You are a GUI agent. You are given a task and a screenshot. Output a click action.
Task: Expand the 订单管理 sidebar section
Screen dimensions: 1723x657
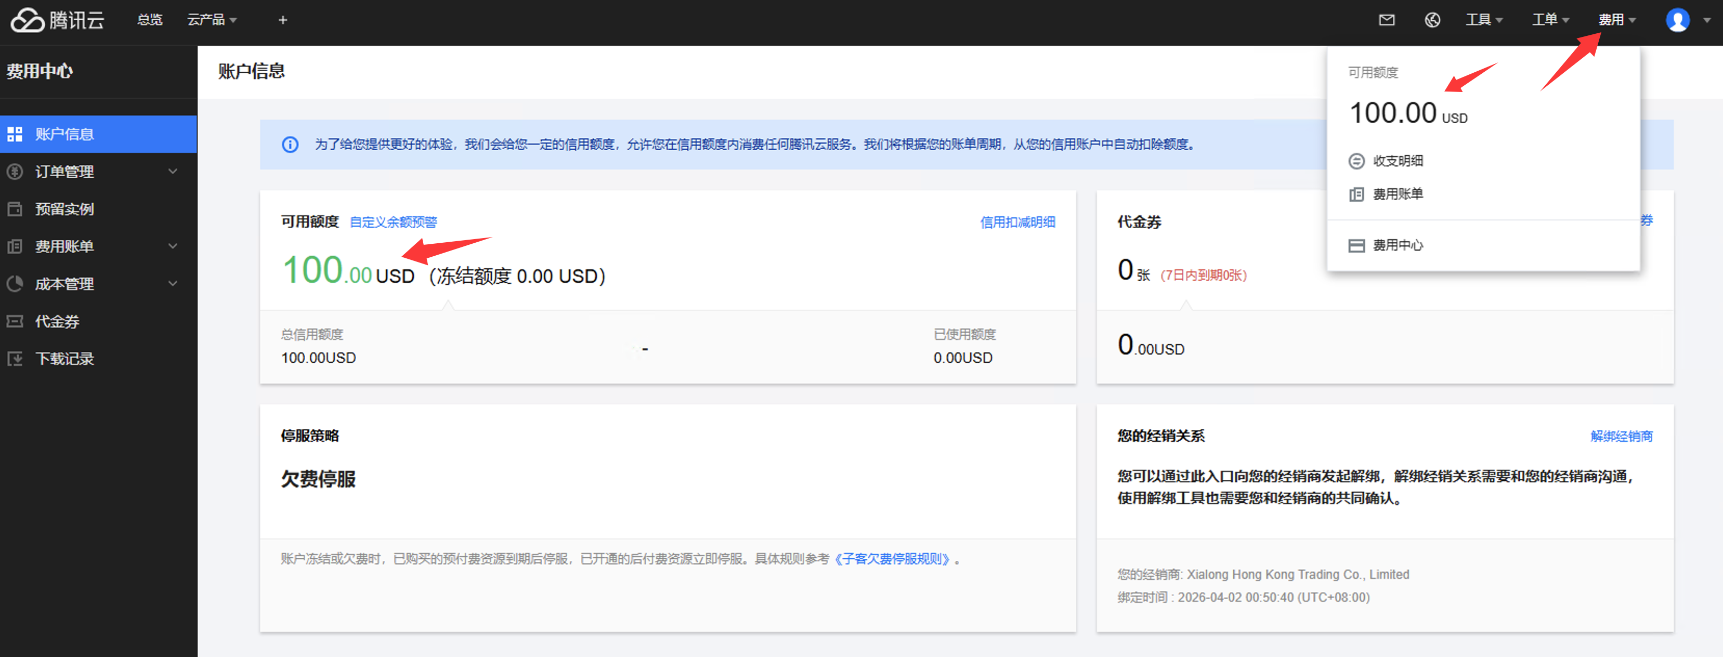[x=64, y=172]
